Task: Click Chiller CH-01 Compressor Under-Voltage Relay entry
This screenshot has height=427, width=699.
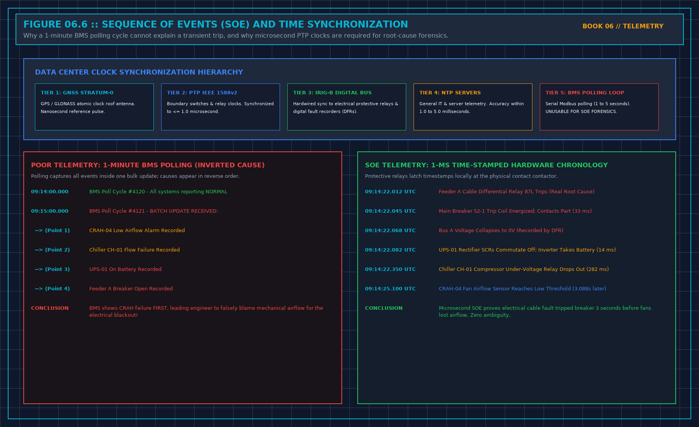Action: (524, 269)
